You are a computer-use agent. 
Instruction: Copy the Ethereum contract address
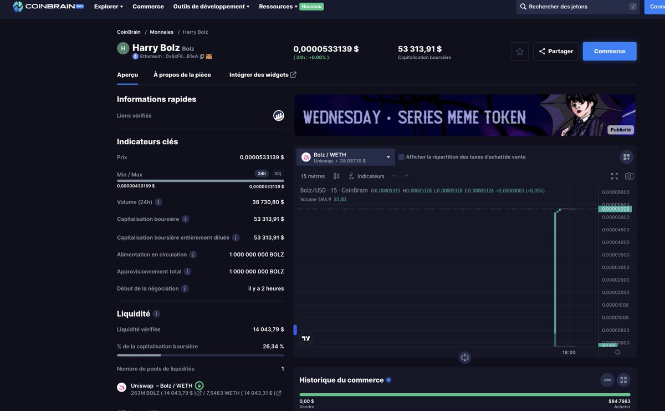click(x=202, y=57)
